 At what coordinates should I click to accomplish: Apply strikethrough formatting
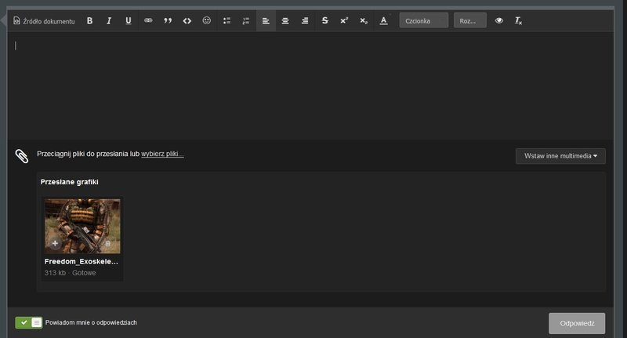[x=324, y=21]
